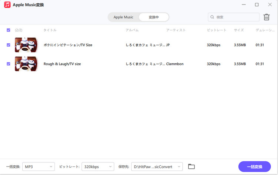This screenshot has width=278, height=175.
Task: Switch to the 変換中 tab
Action: [154, 17]
